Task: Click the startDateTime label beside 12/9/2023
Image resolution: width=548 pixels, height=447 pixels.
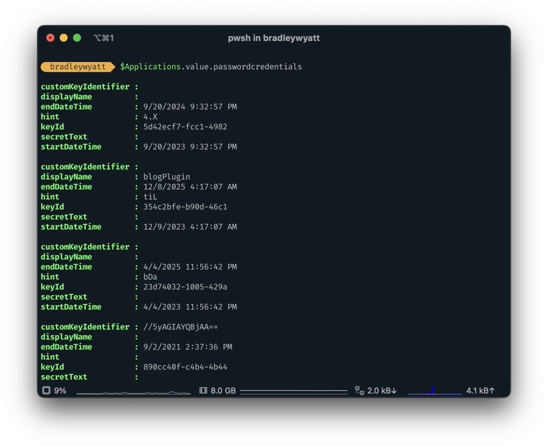Action: (71, 227)
